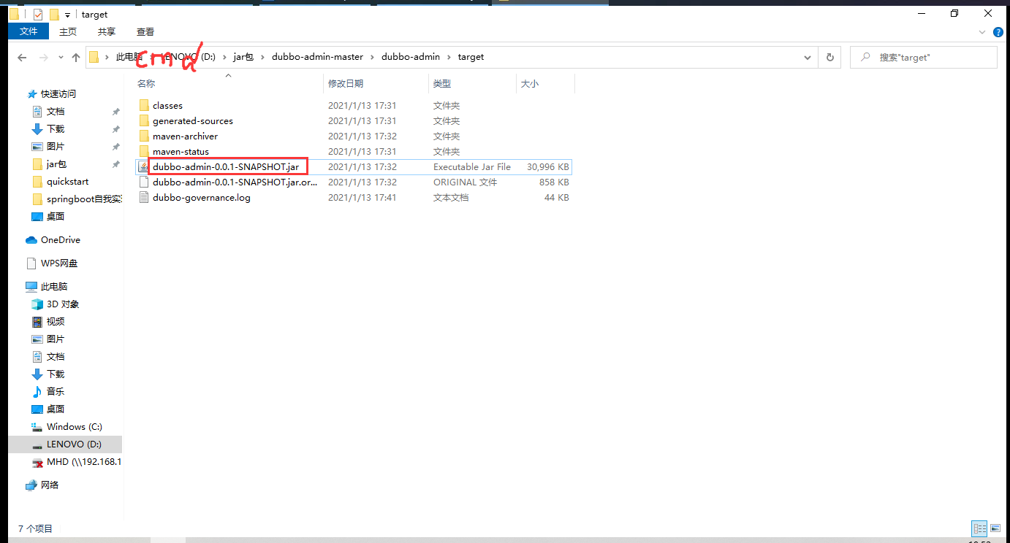Select 此电脑 in the navigation pane
1010x543 pixels.
pos(54,287)
